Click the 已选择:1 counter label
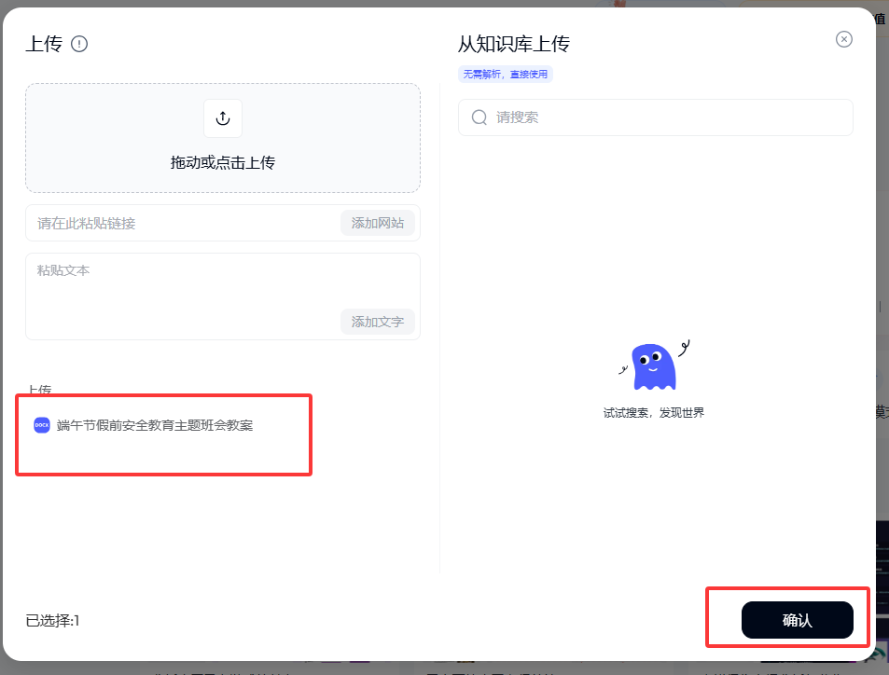This screenshot has width=889, height=675. pos(42,619)
